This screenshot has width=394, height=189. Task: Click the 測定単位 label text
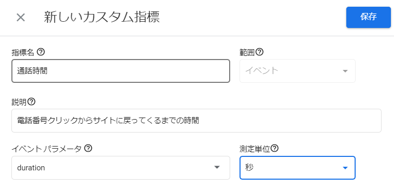255,149
